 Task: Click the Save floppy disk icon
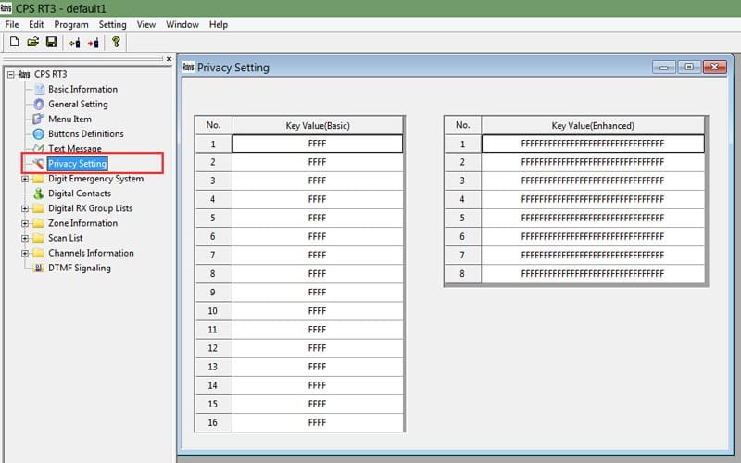(x=51, y=42)
